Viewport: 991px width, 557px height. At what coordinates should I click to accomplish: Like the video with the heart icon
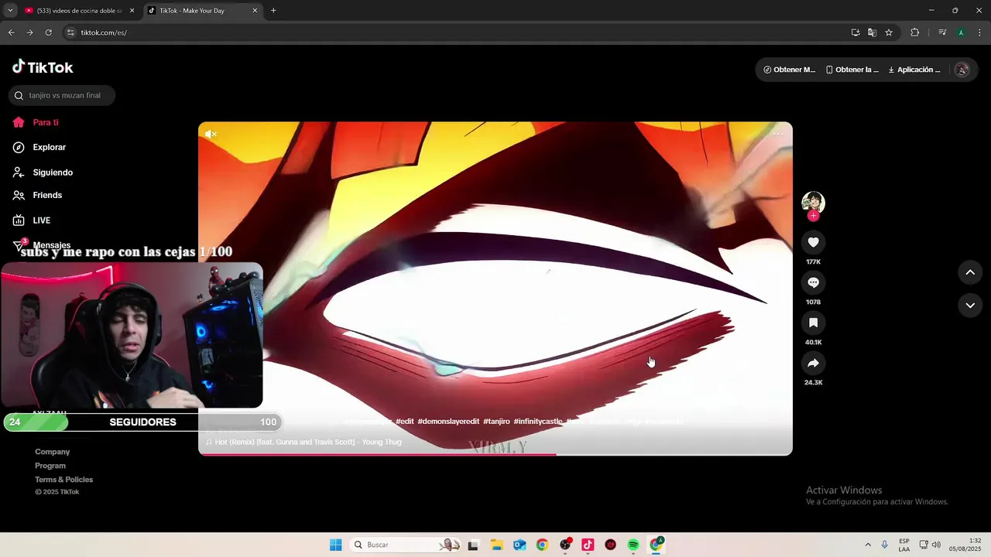813,242
